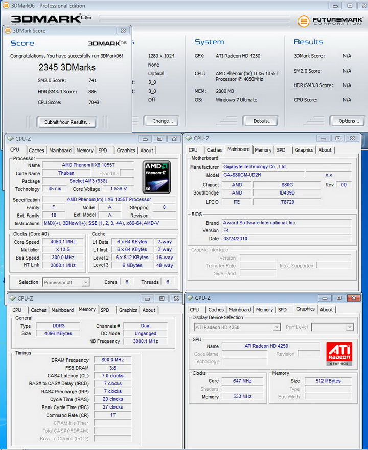
Task: Click the 2345 3DMarks score text
Action: [x=67, y=67]
